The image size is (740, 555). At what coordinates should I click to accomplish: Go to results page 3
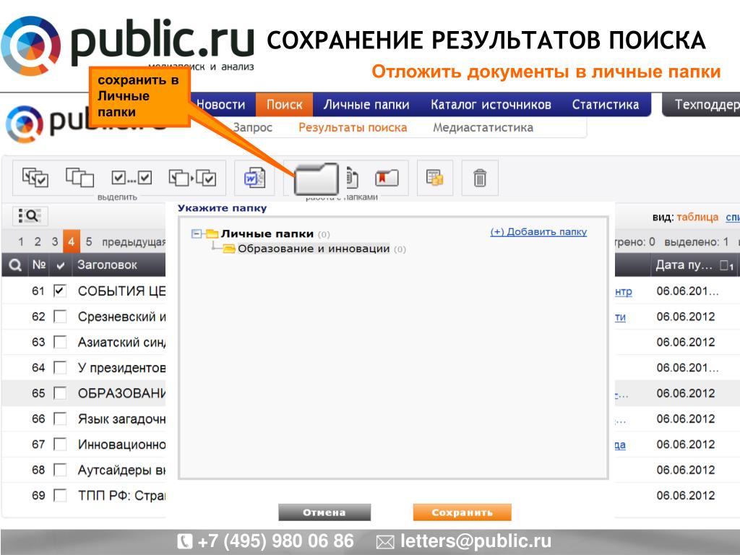click(x=55, y=241)
